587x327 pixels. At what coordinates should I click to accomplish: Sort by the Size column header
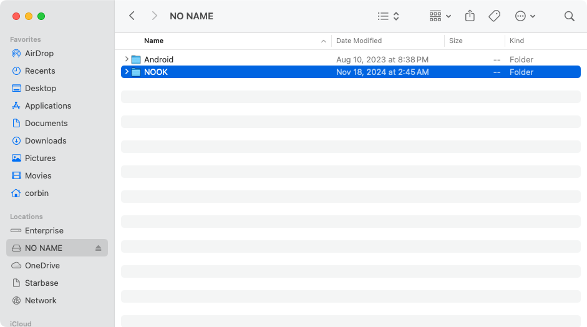[x=455, y=41]
